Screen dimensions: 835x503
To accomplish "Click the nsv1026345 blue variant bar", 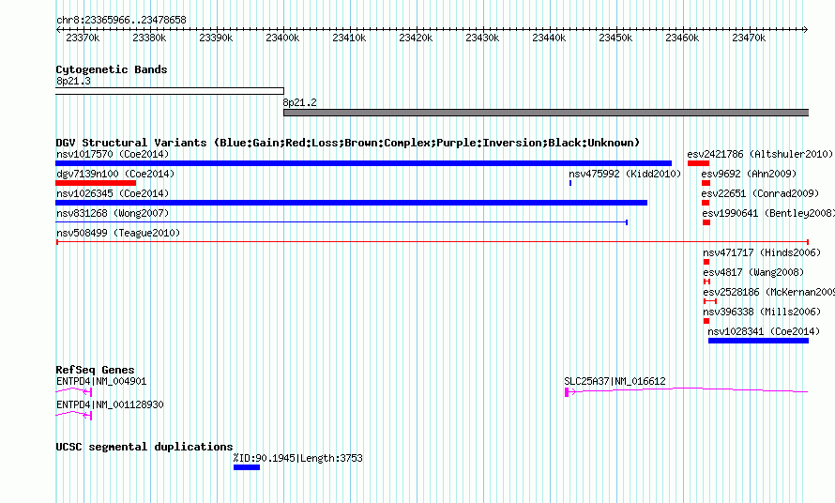I will pyautogui.click(x=352, y=203).
